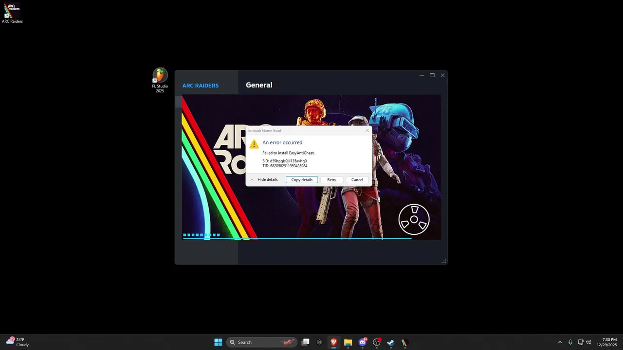Click the cyan loading progress bar

coord(297,238)
